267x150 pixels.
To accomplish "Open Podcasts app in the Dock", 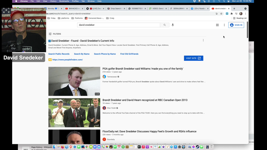I will 147,147.
